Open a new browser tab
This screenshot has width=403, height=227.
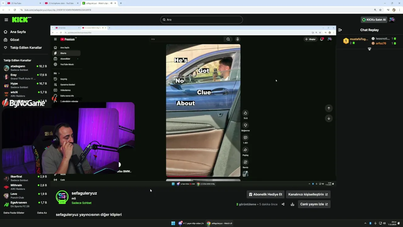[x=121, y=3]
